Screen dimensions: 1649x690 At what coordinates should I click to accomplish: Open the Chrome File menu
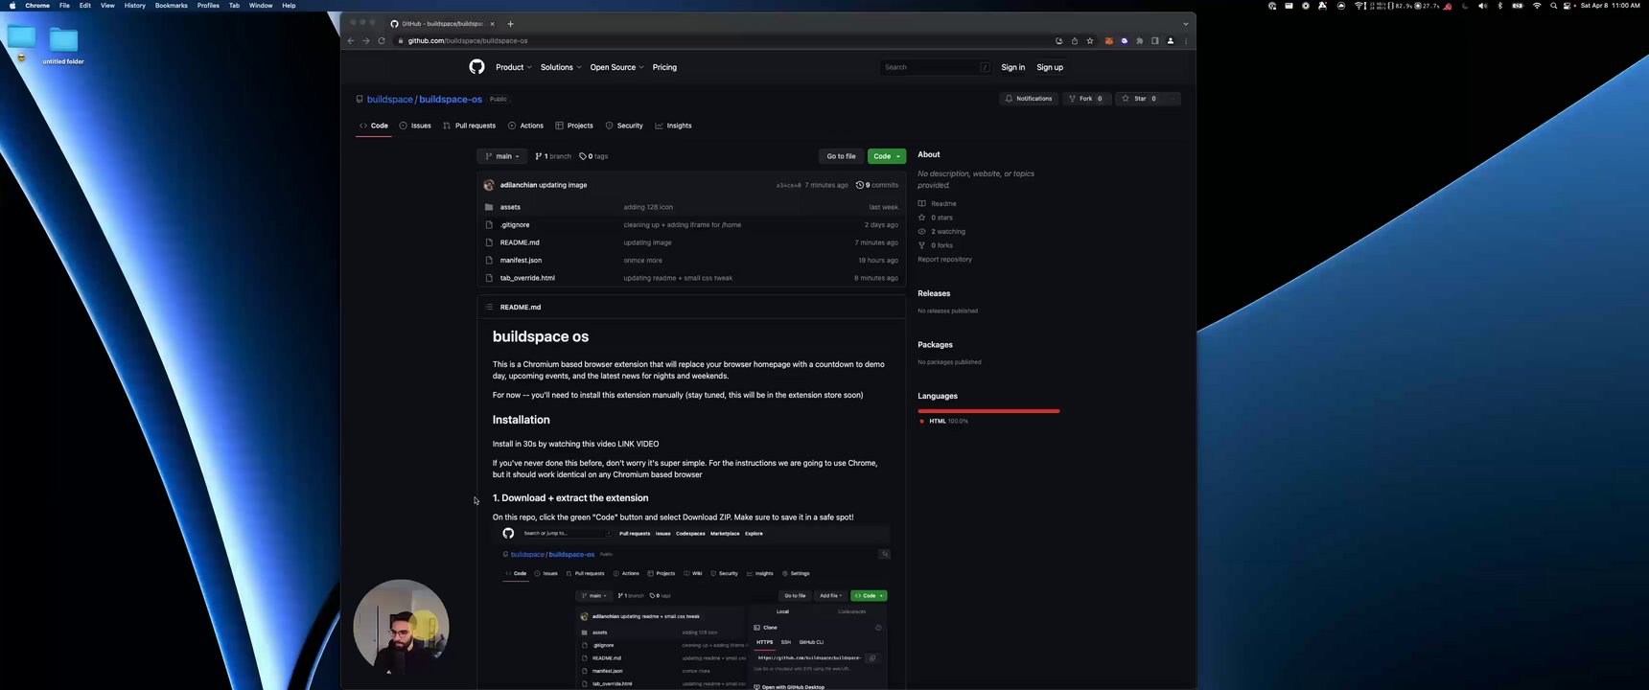tap(64, 6)
